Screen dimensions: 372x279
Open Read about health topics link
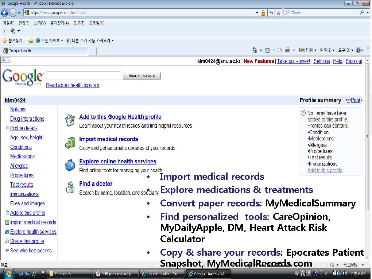(73, 85)
